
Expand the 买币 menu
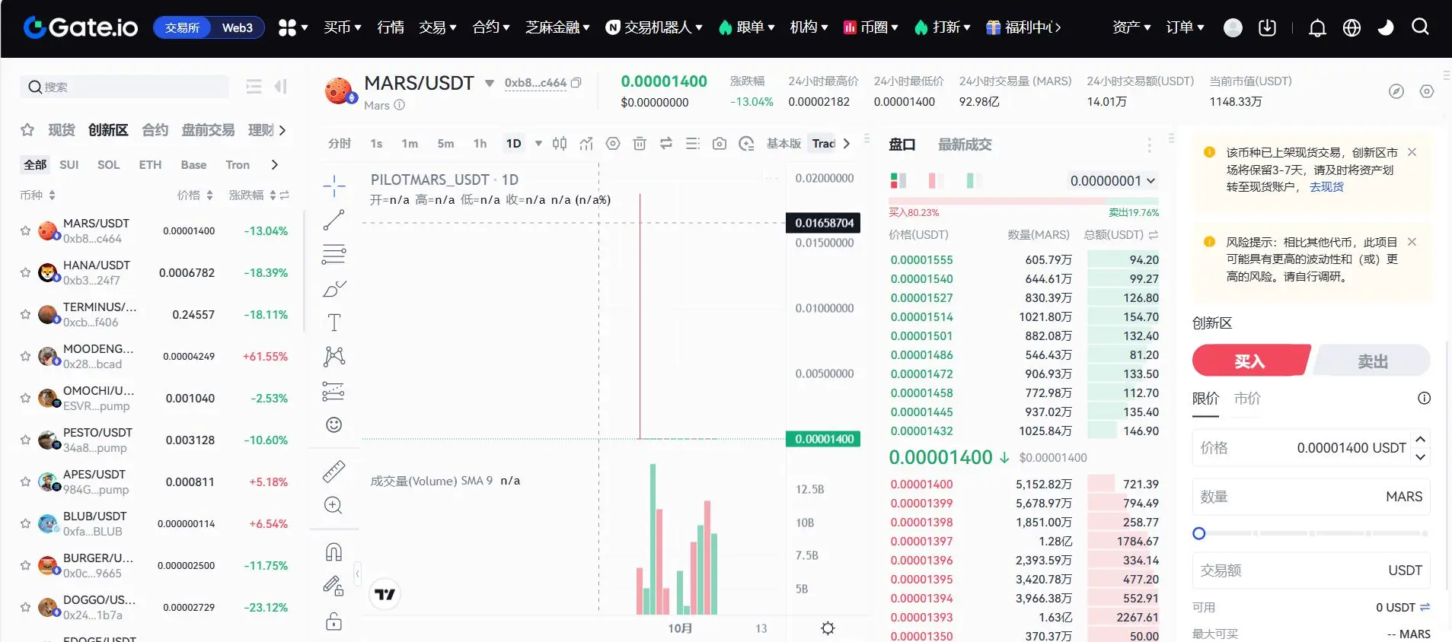[343, 28]
